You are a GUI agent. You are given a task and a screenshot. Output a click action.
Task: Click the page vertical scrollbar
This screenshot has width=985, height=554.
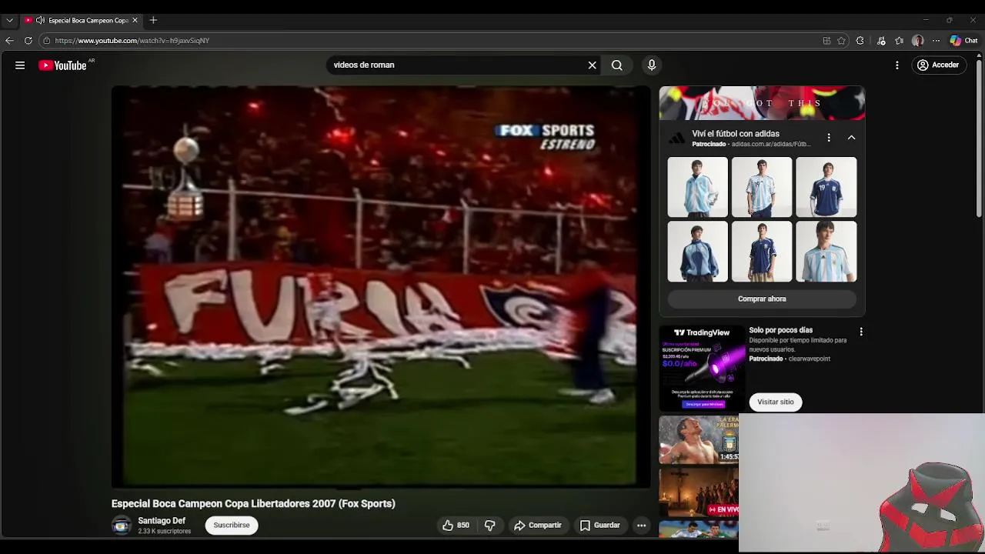click(x=980, y=138)
